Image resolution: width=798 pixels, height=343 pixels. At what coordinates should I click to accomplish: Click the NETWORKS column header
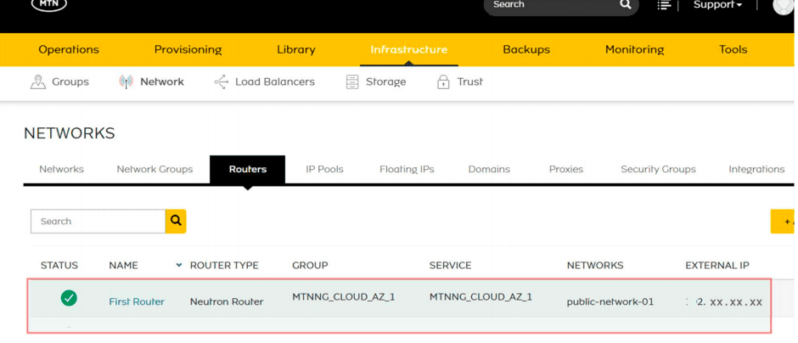595,265
